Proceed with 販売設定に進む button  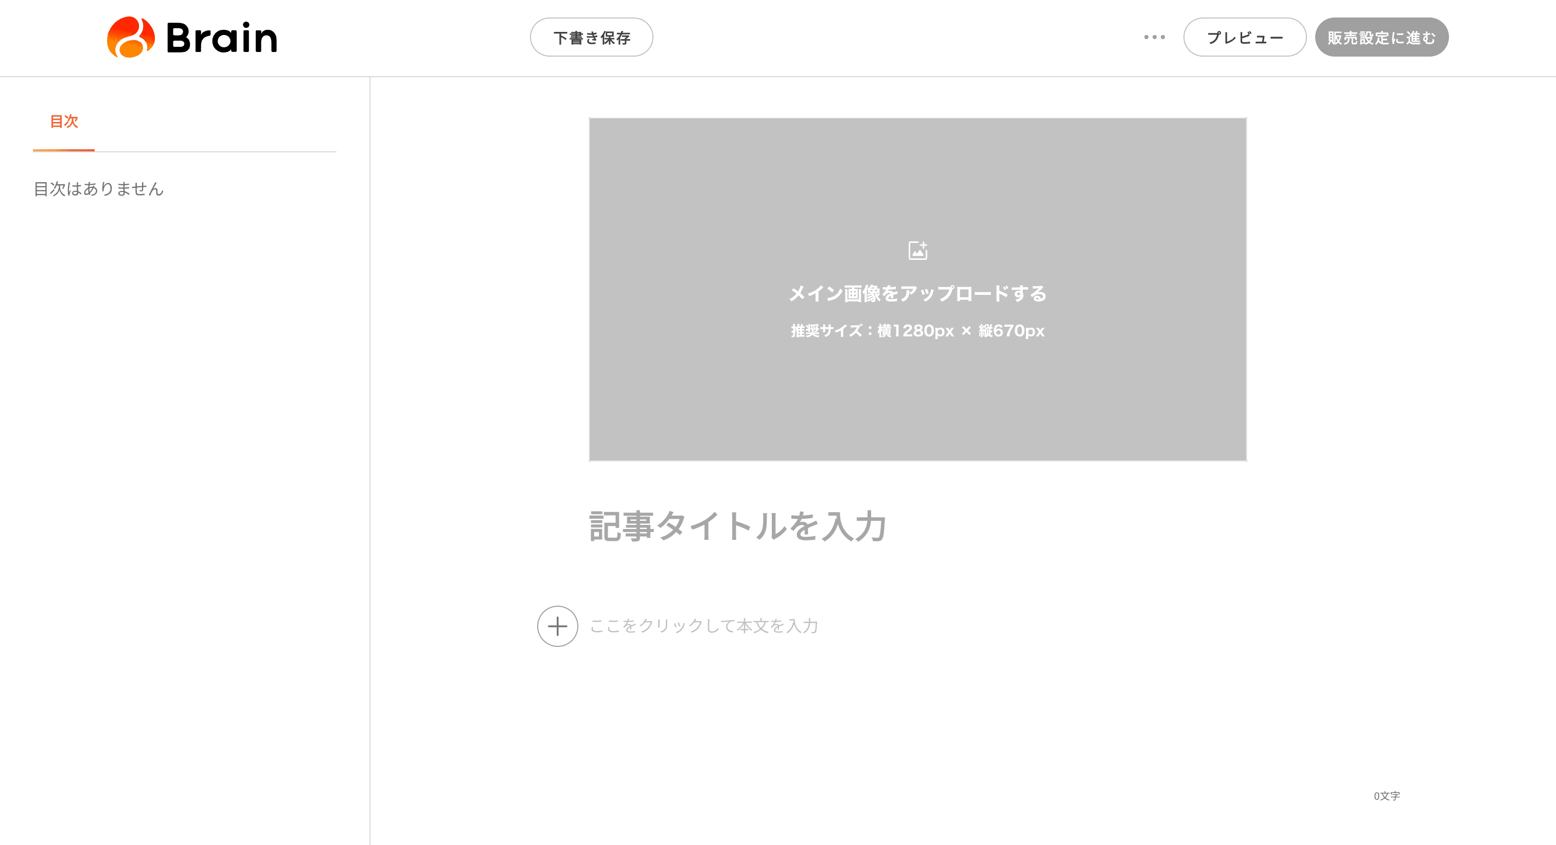click(1382, 38)
